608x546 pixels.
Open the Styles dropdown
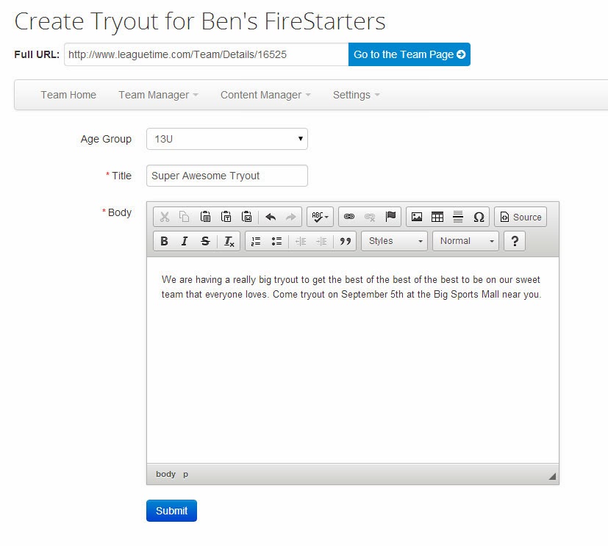coord(394,241)
